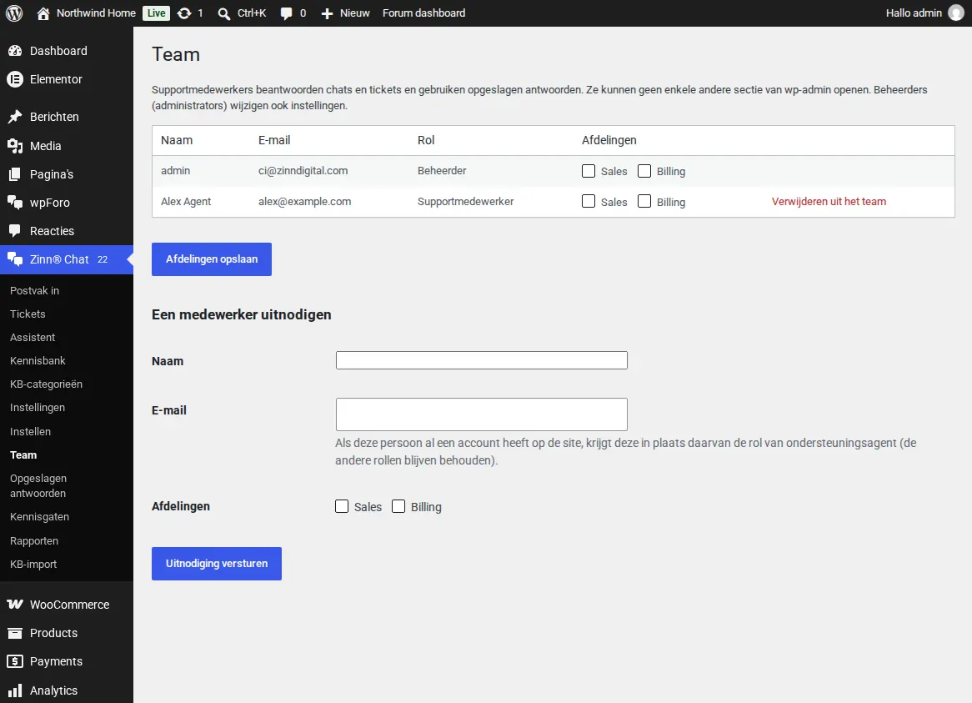Click the Afdelingen opslaan button

[x=212, y=259]
